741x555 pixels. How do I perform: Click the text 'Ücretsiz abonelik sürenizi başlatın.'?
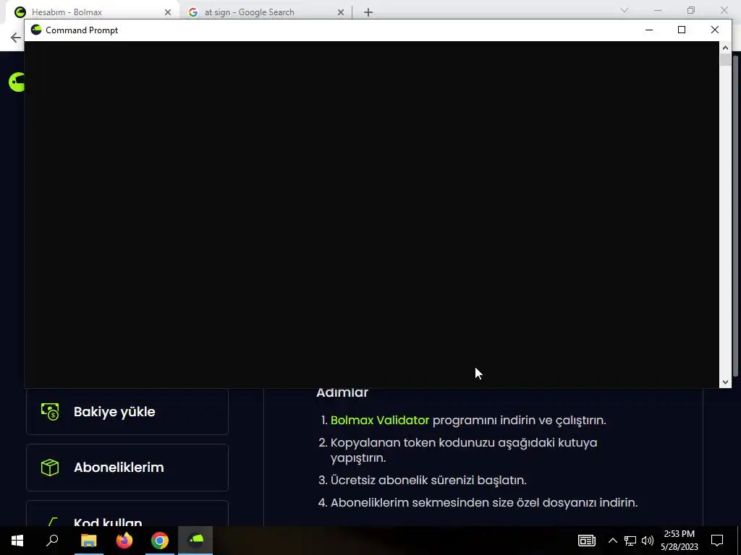pyautogui.click(x=428, y=480)
